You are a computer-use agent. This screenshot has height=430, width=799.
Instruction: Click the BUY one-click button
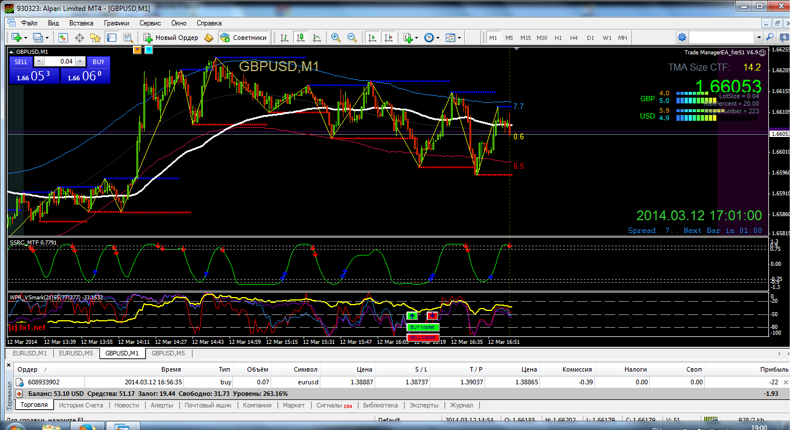pos(98,62)
